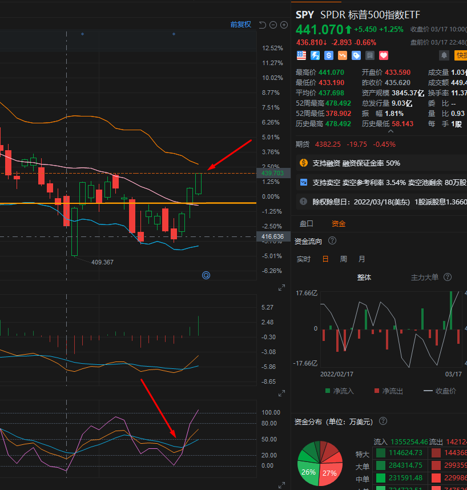Open the 支持卖空 short selling row
Image resolution: width=467 pixels, height=490 pixels.
pyautogui.click(x=381, y=183)
